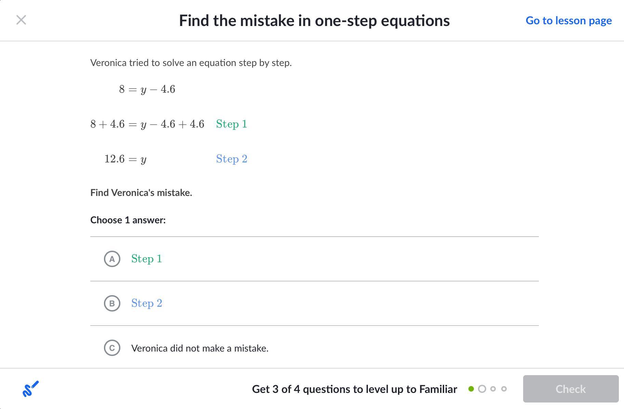Open the scratchpad drawing tool
The image size is (624, 409).
click(x=31, y=389)
